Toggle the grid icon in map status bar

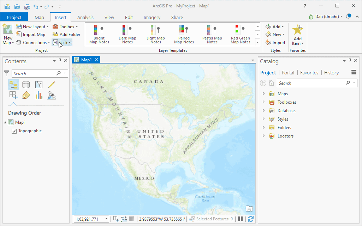click(131, 219)
